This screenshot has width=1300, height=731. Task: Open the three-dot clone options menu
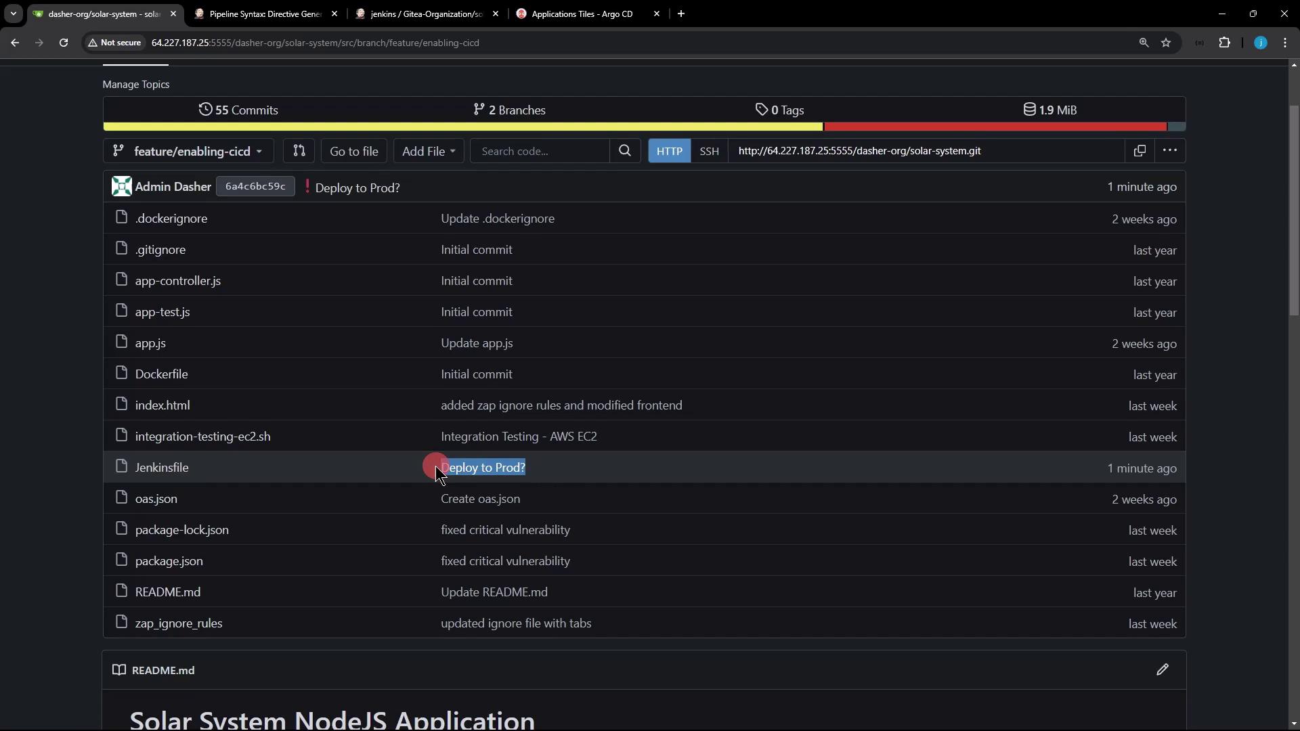(1169, 151)
